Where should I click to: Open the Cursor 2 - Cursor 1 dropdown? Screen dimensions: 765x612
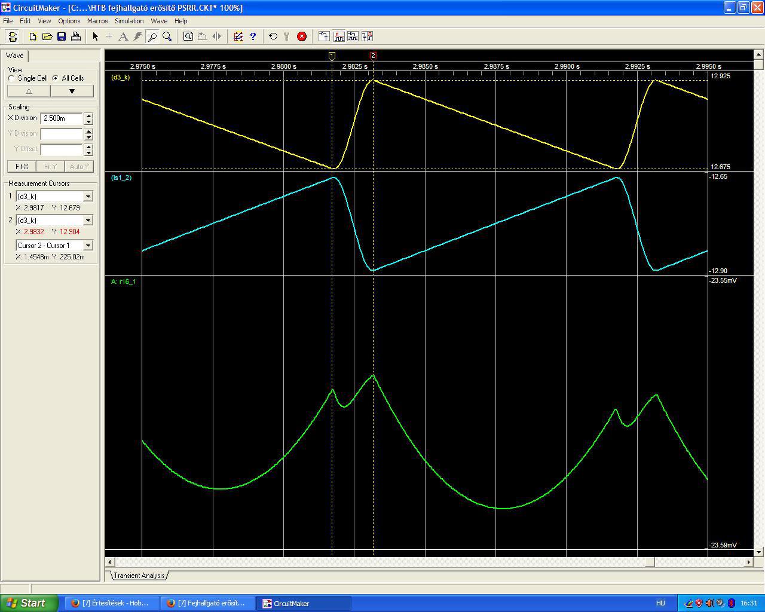(88, 246)
